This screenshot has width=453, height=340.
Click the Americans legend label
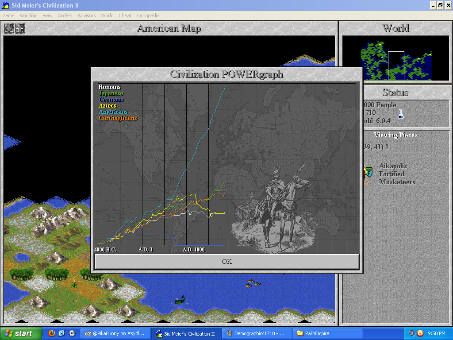[x=113, y=112]
